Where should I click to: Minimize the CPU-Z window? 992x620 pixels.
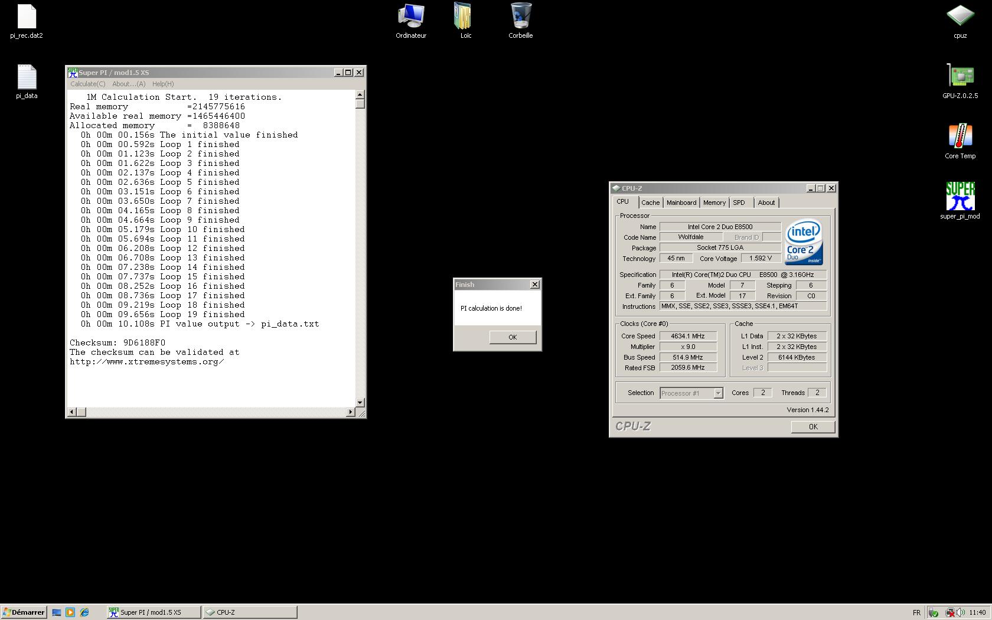click(811, 188)
